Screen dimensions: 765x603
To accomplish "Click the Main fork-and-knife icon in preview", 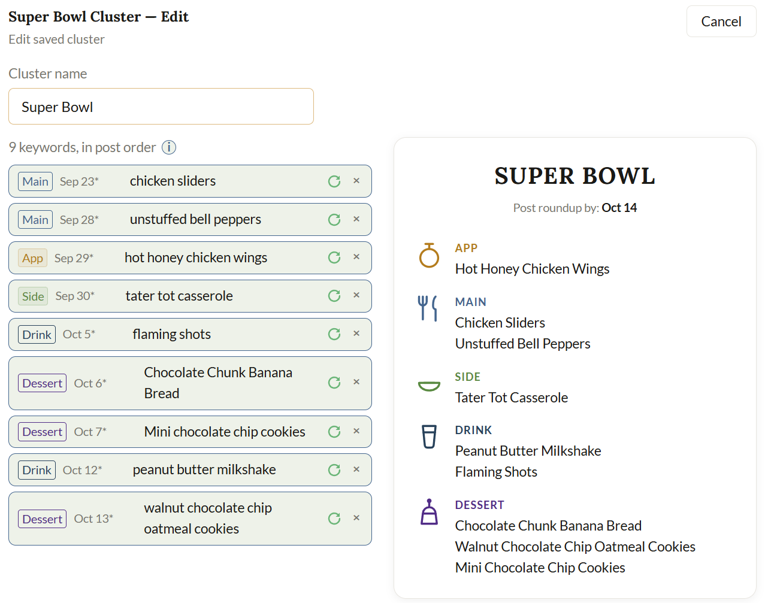I will click(428, 308).
